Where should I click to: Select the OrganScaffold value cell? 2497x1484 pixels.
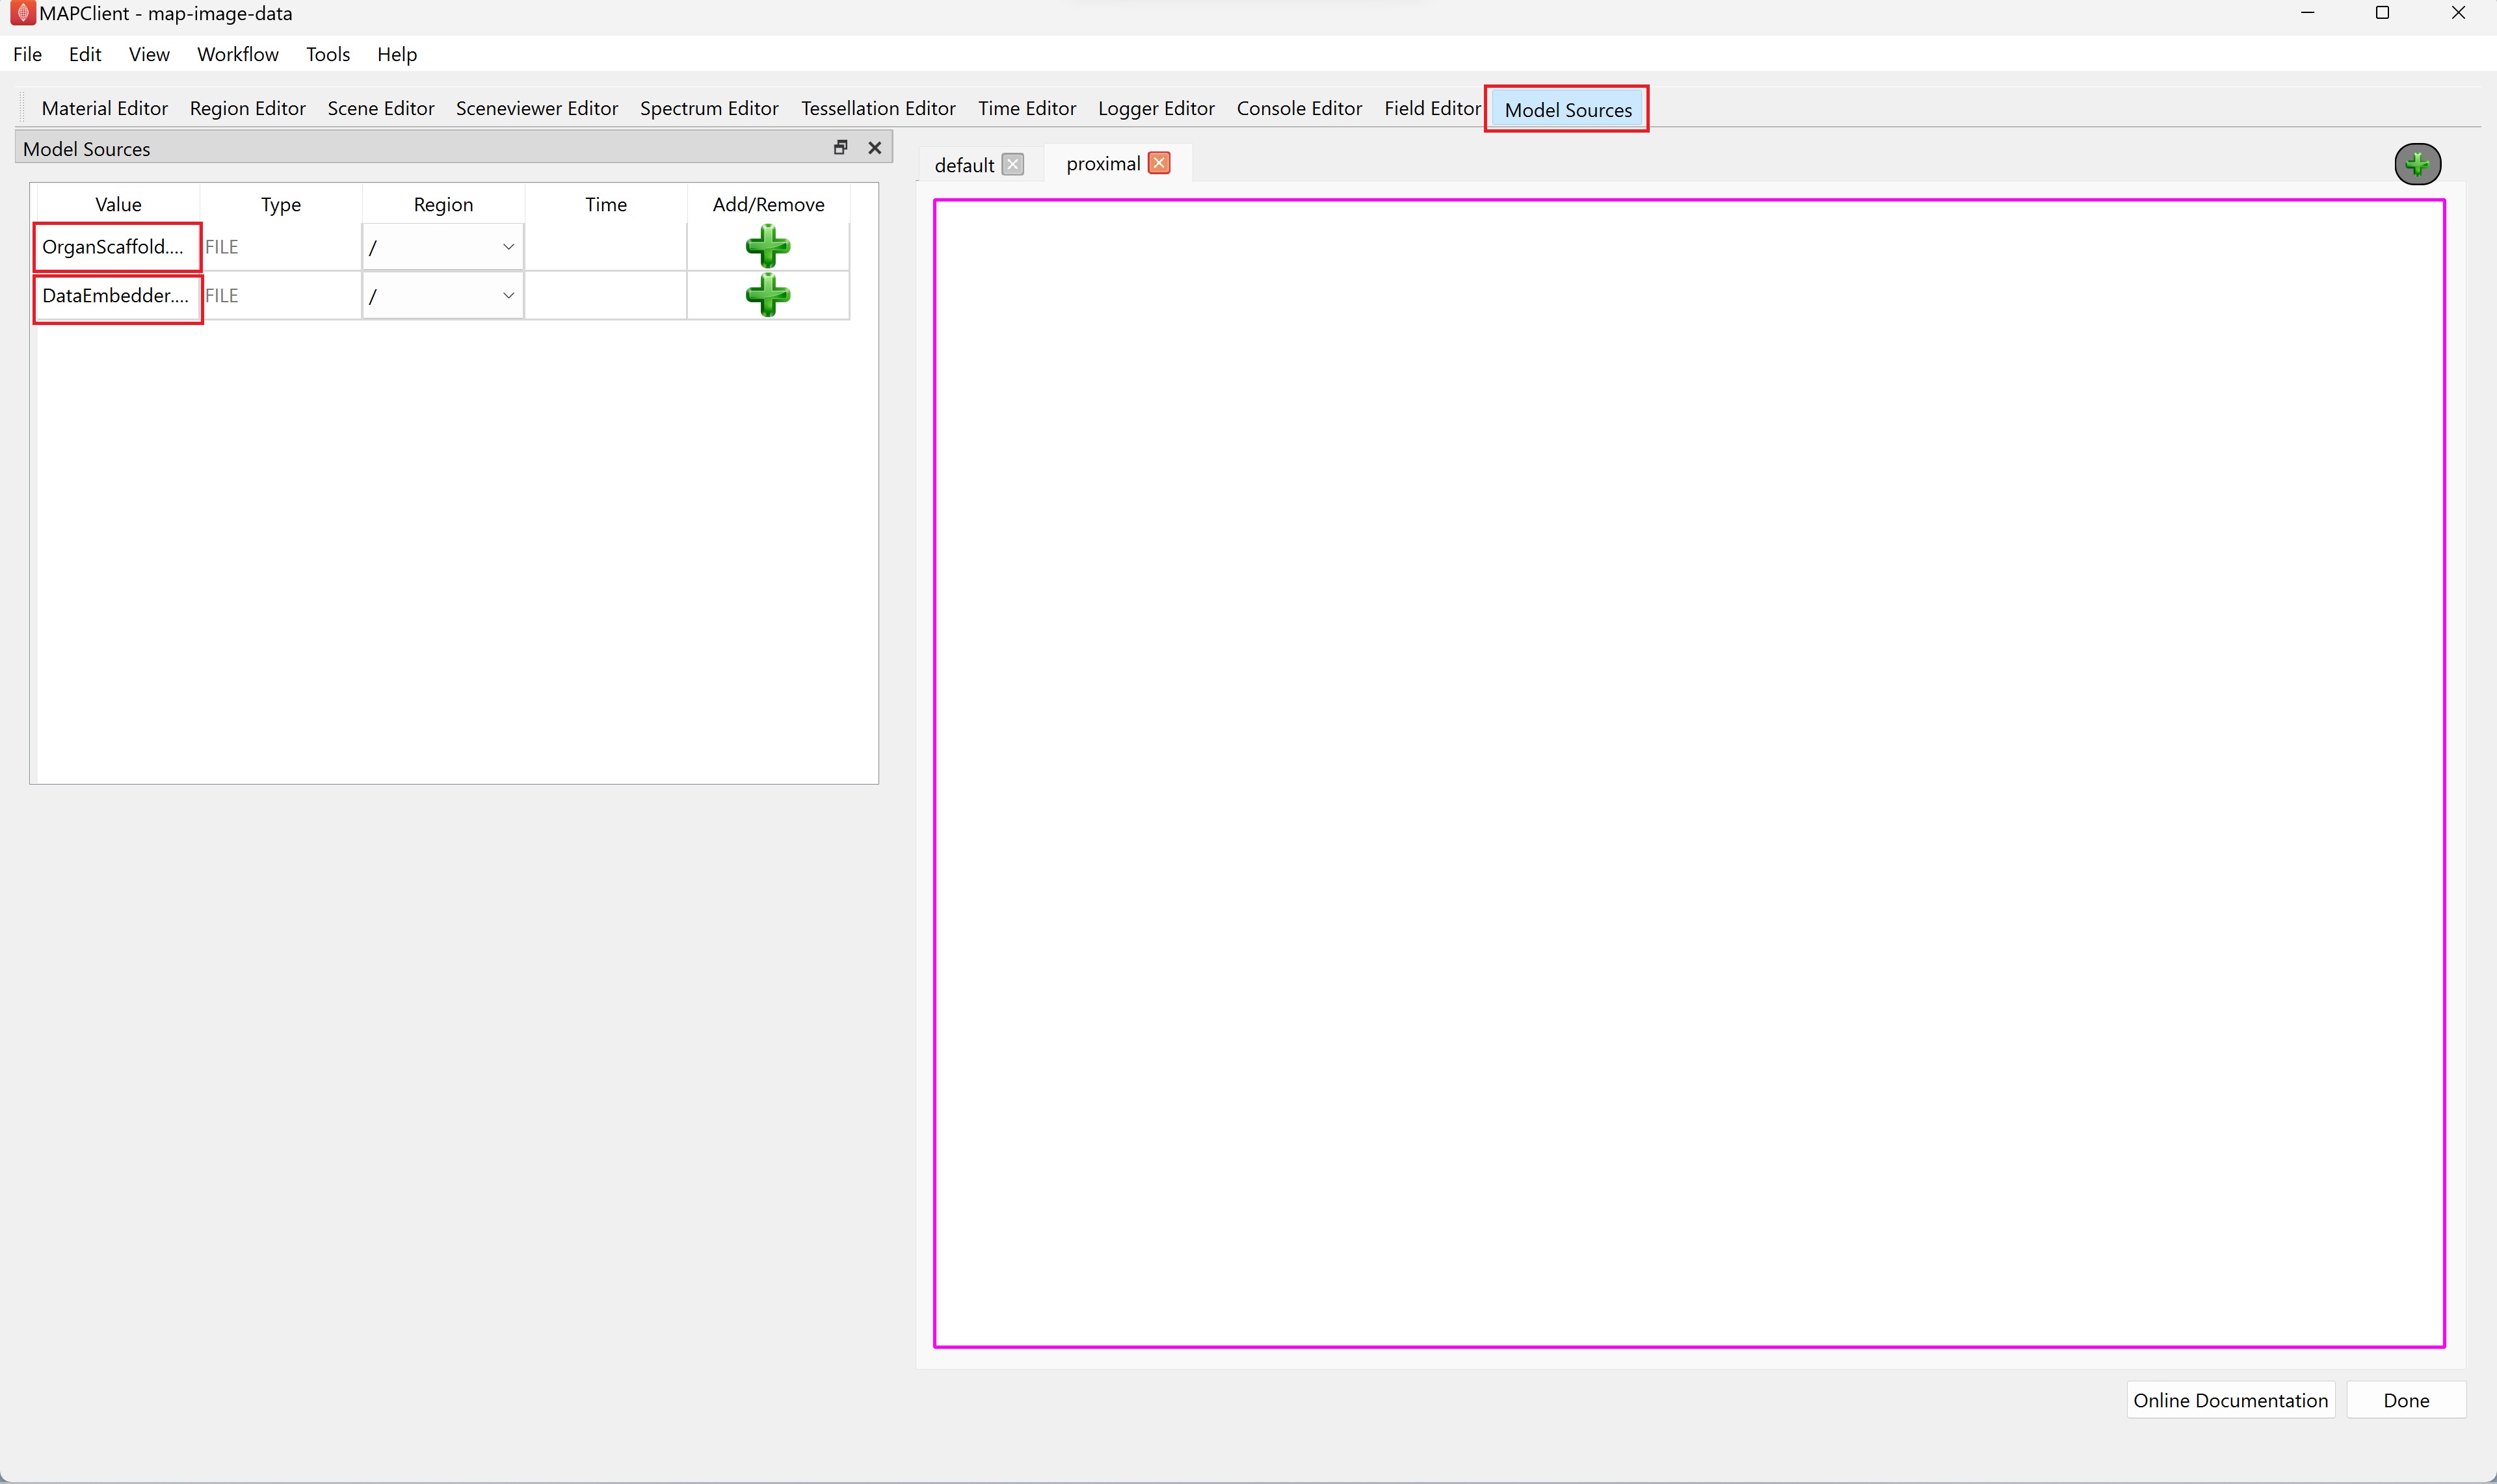coord(118,246)
